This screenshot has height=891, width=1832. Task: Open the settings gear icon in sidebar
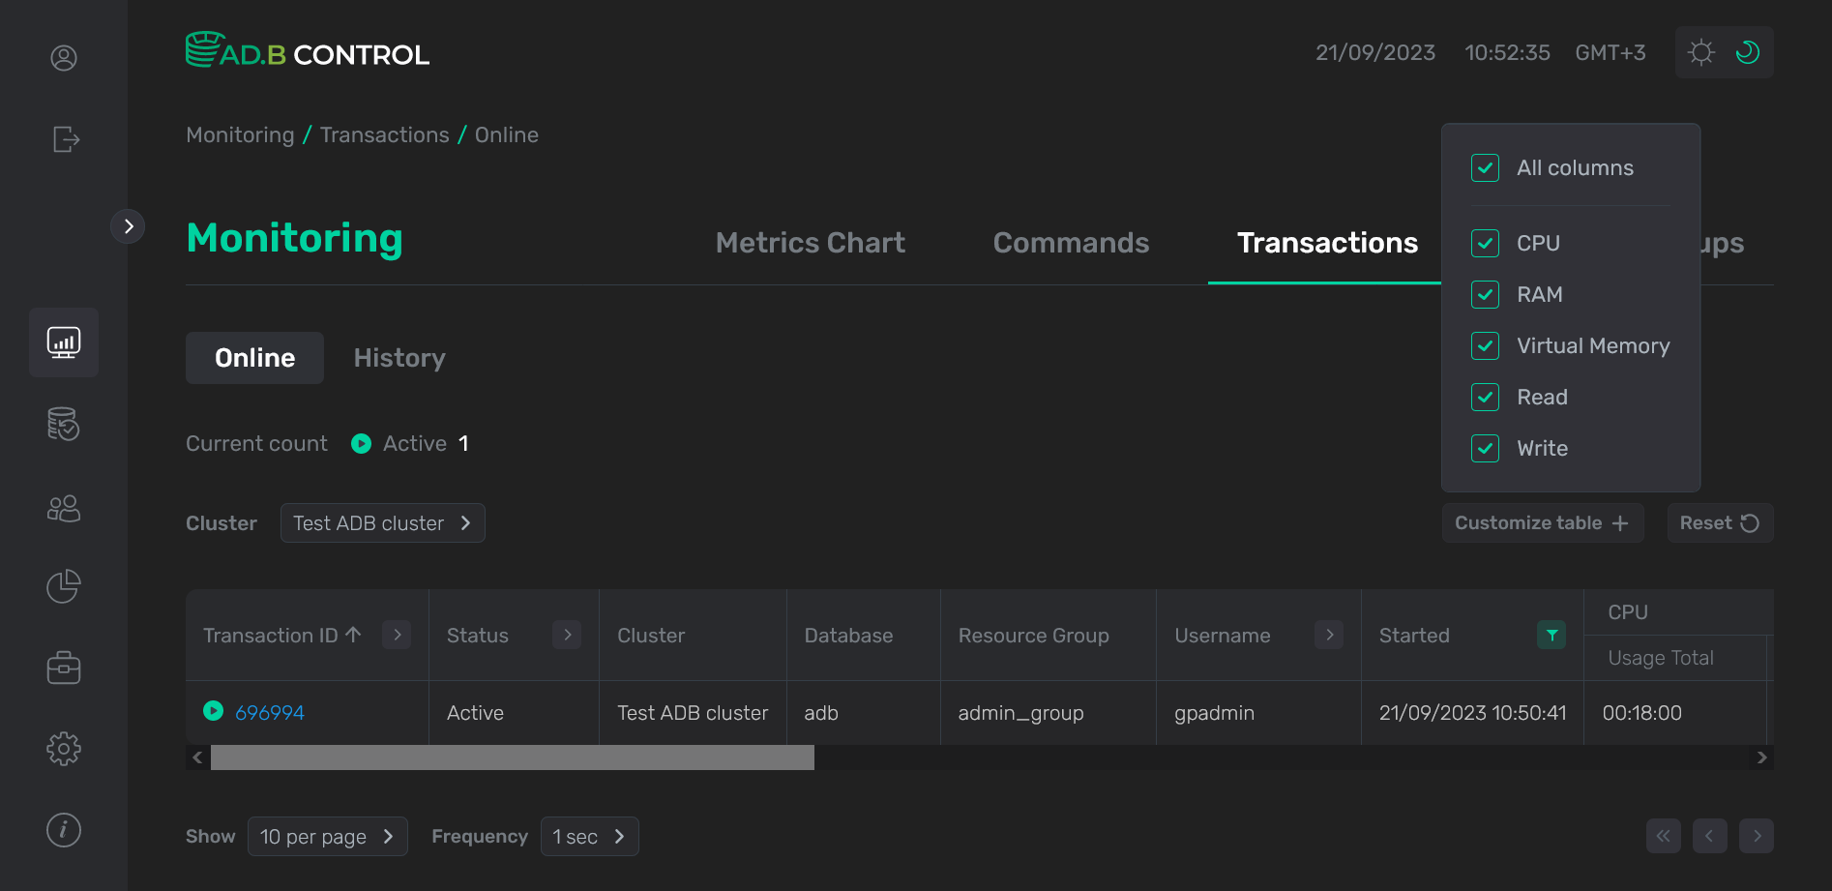point(64,748)
